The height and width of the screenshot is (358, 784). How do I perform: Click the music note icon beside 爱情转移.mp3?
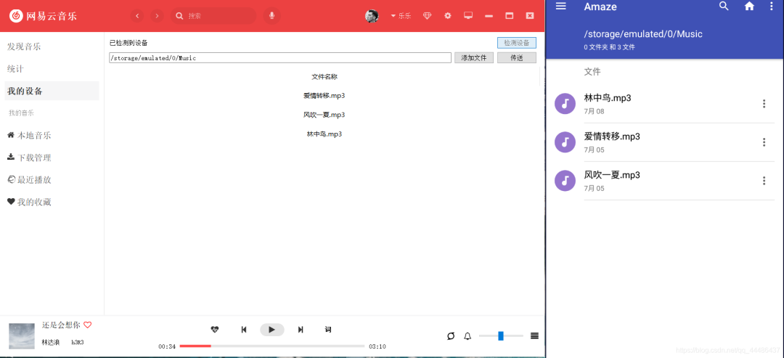point(565,142)
